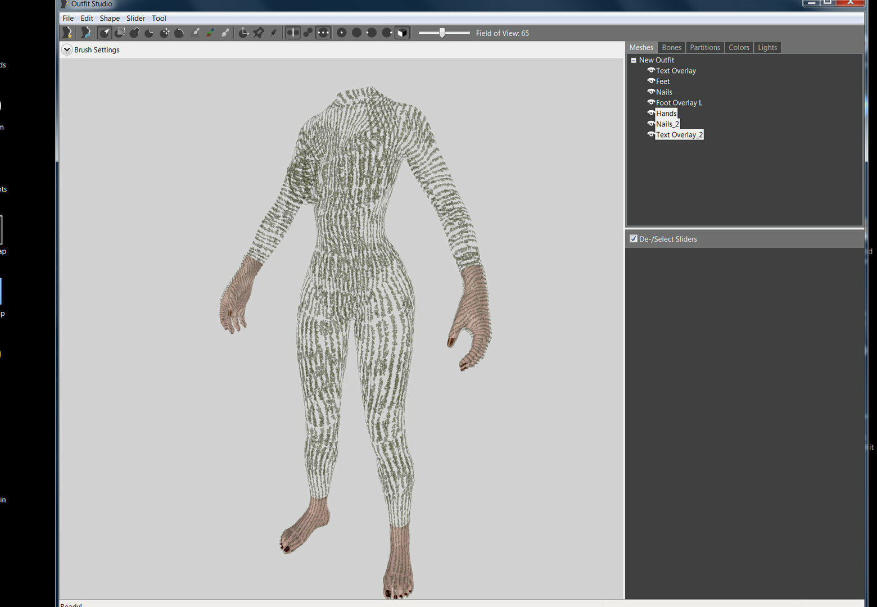The height and width of the screenshot is (607, 877).
Task: Toggle global brush collision icon
Action: click(323, 33)
